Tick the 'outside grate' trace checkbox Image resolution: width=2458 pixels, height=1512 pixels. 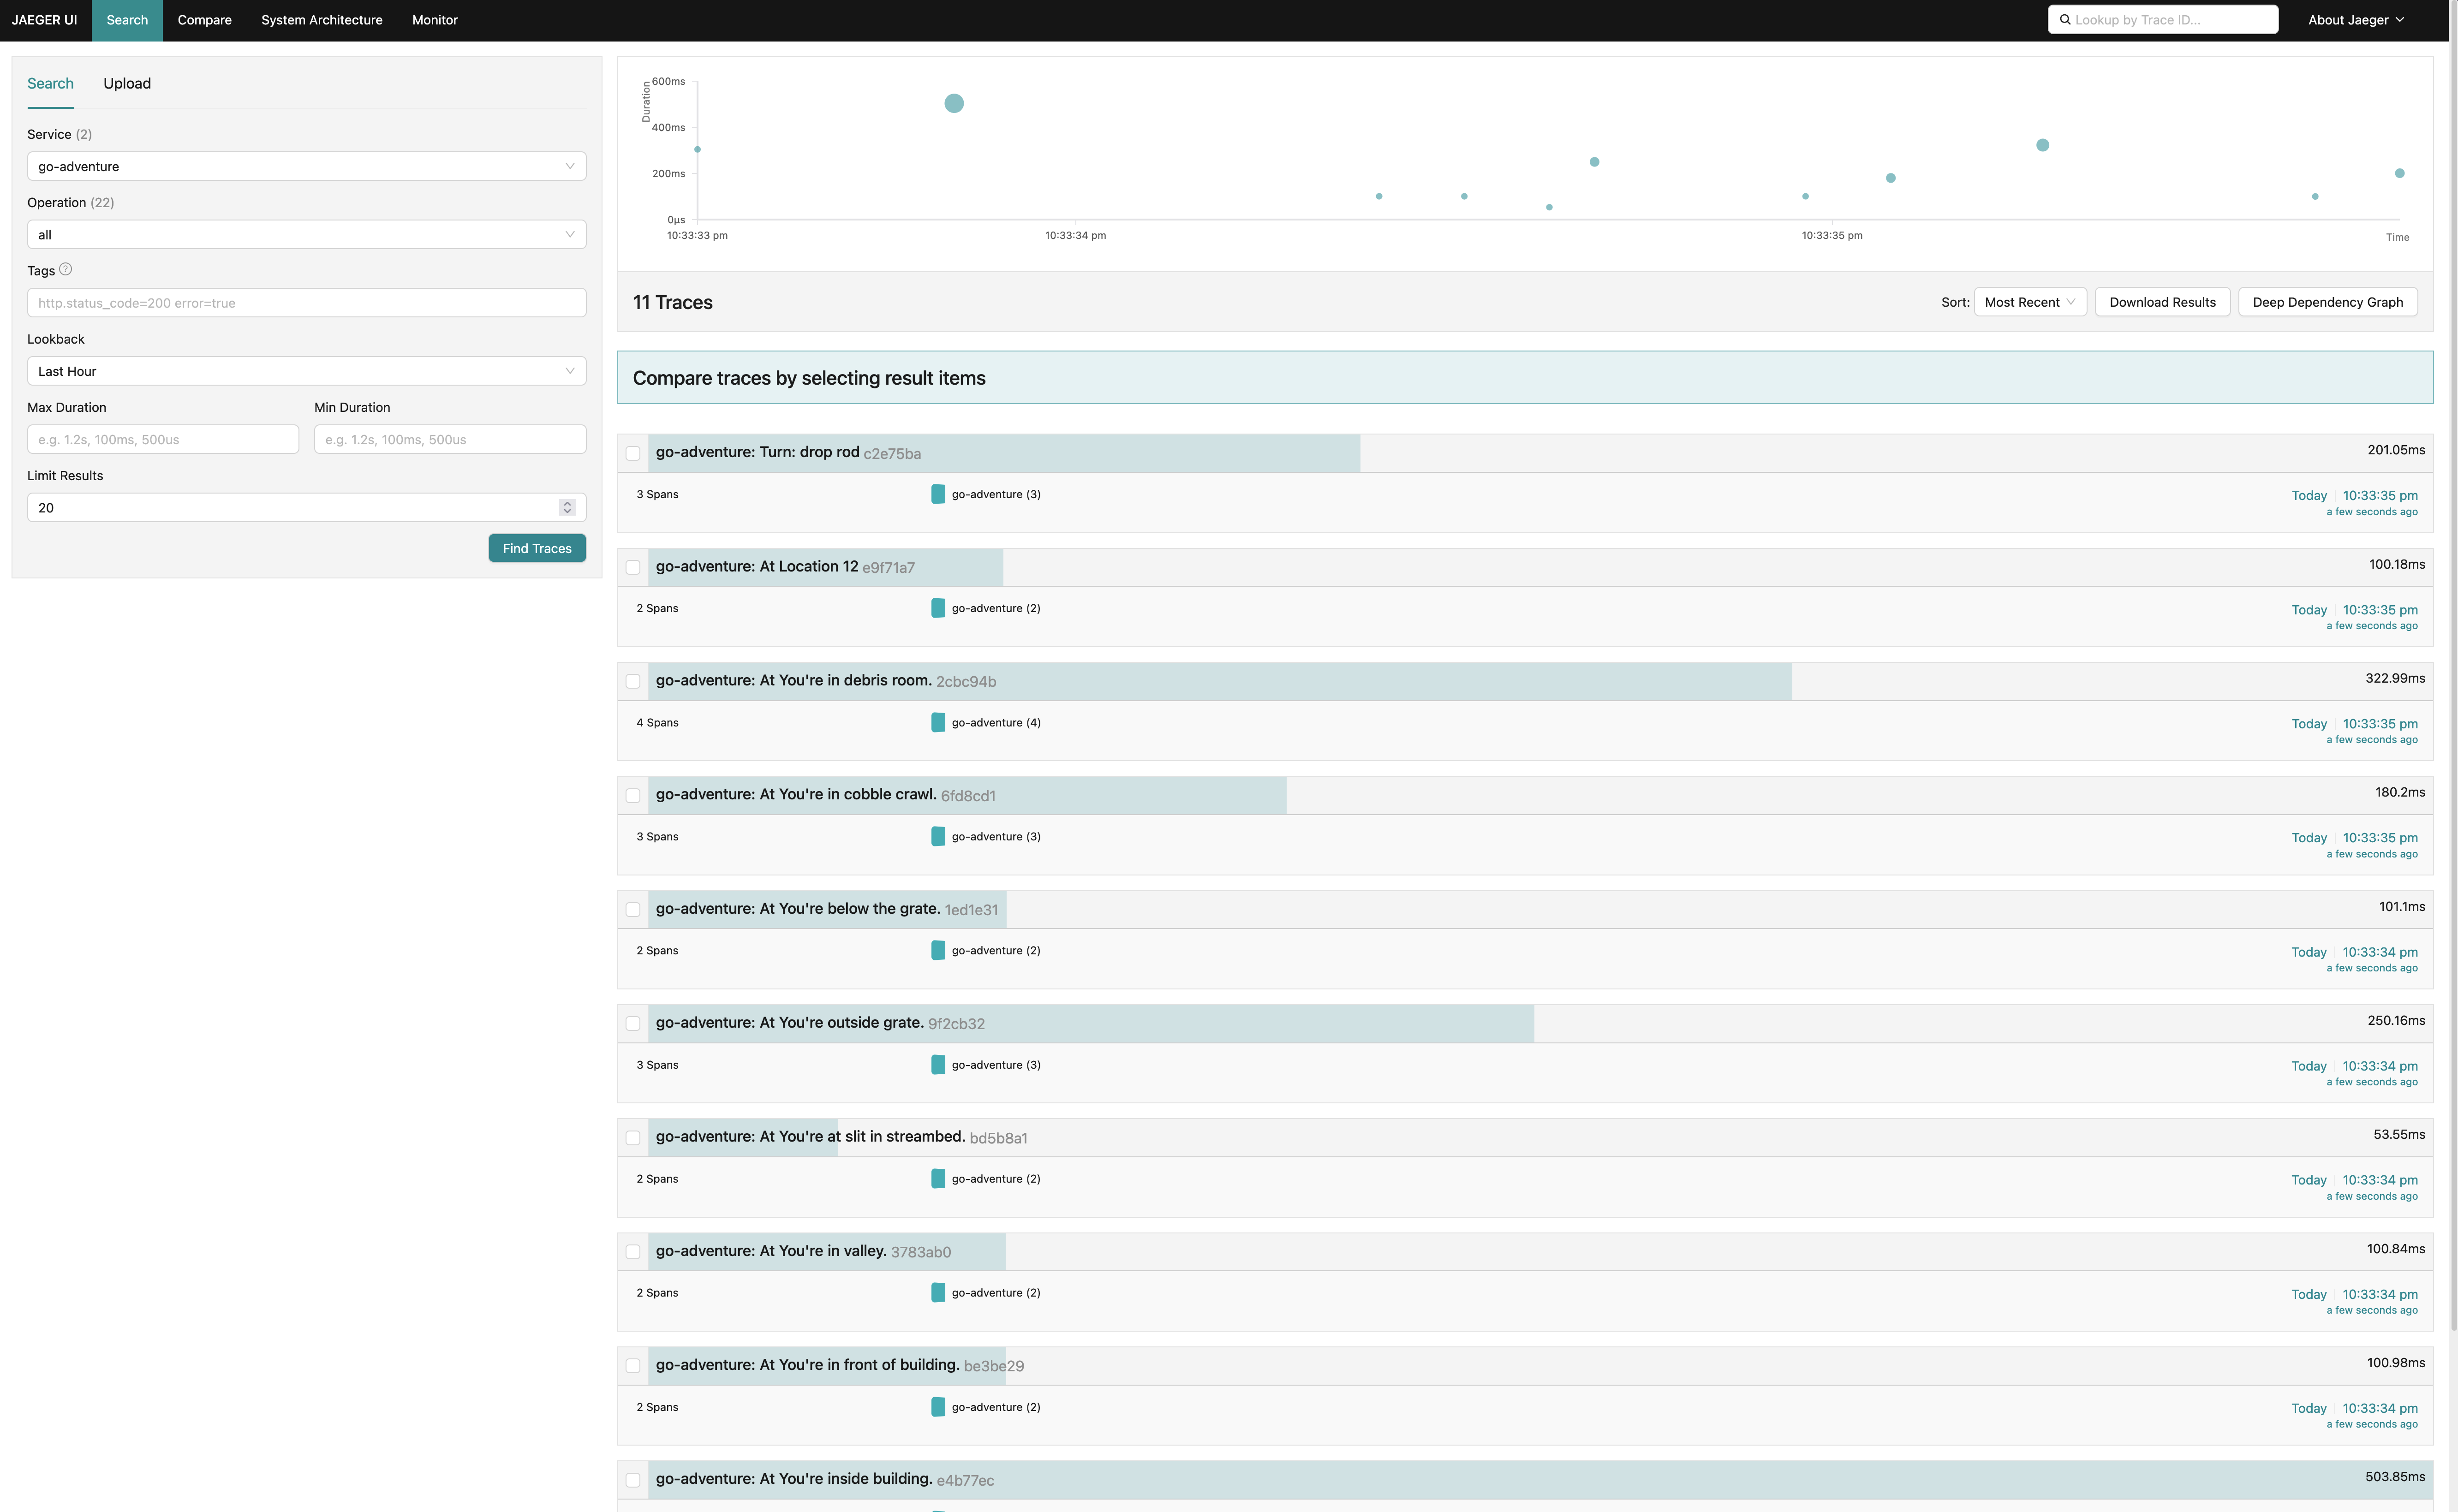pyautogui.click(x=633, y=1023)
